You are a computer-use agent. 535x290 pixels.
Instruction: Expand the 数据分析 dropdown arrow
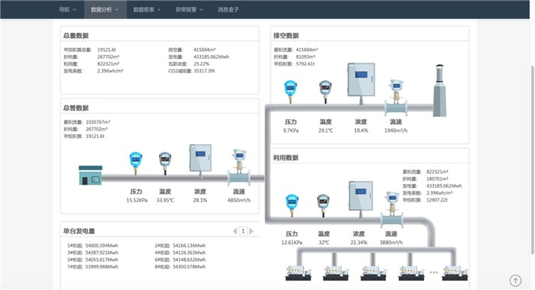point(117,10)
